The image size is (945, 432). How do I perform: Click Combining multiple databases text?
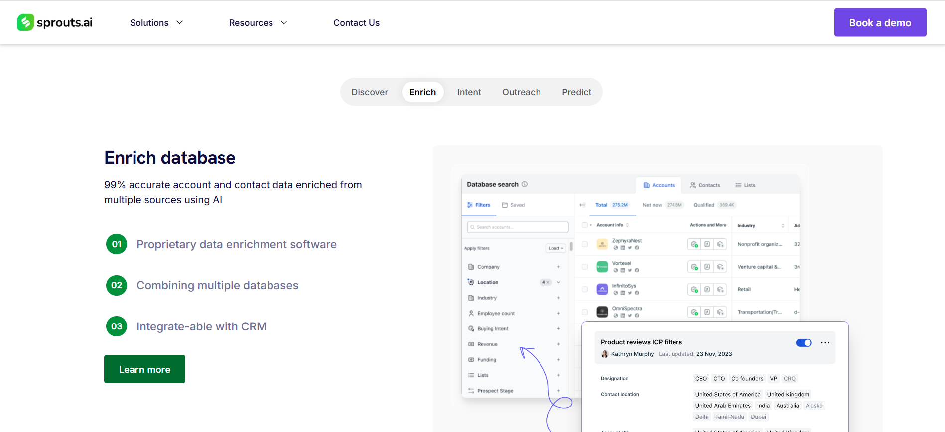(218, 285)
